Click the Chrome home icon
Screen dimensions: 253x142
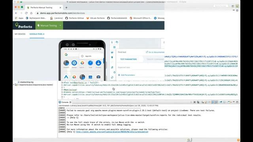(x=31, y=13)
